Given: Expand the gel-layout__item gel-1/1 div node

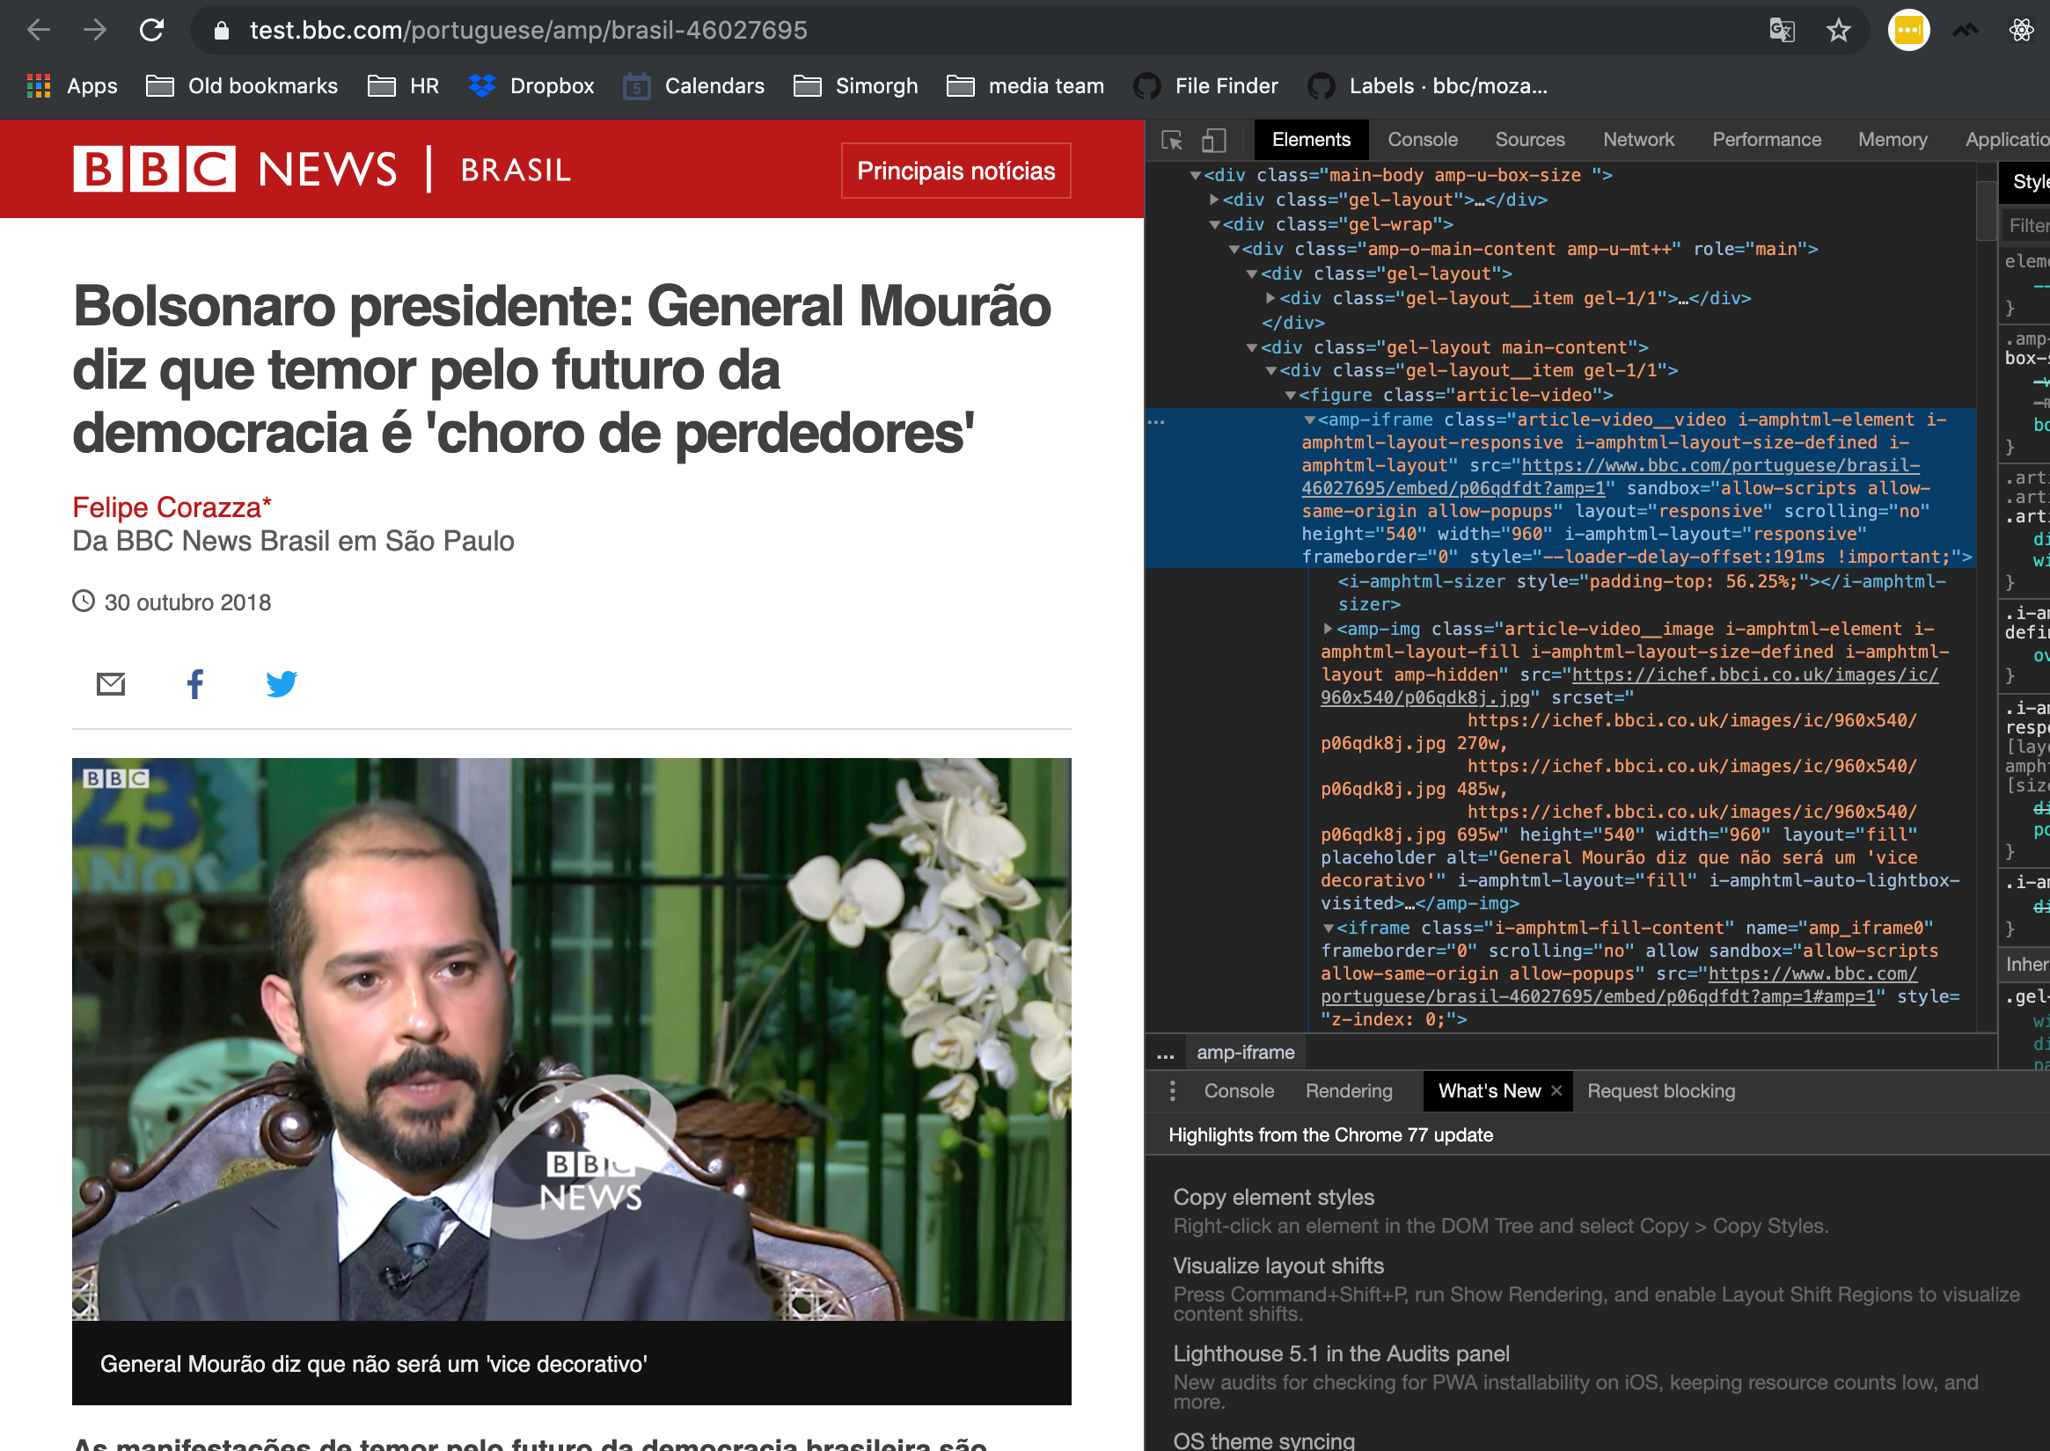Looking at the screenshot, I should 1270,298.
